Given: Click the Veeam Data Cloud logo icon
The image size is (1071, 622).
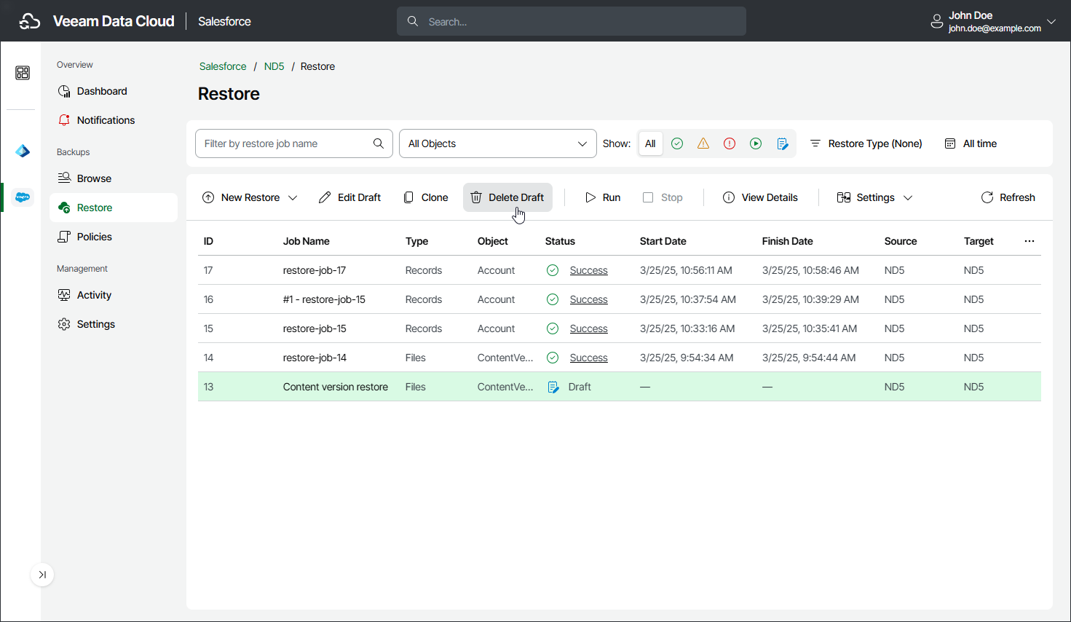Looking at the screenshot, I should tap(30, 21).
